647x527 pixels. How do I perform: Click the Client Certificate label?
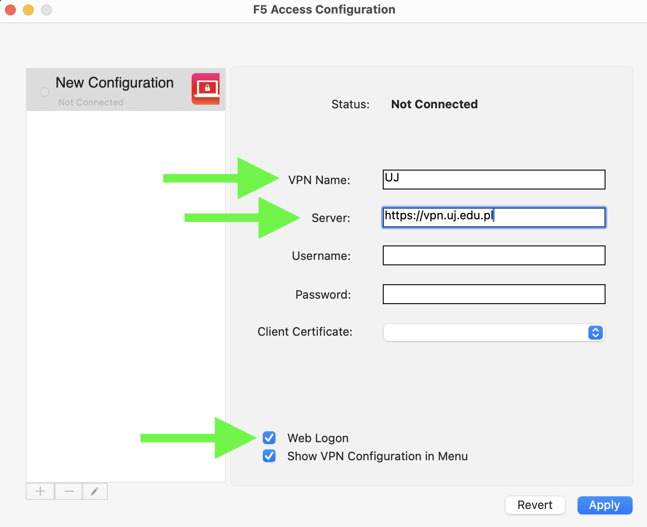[x=305, y=332]
